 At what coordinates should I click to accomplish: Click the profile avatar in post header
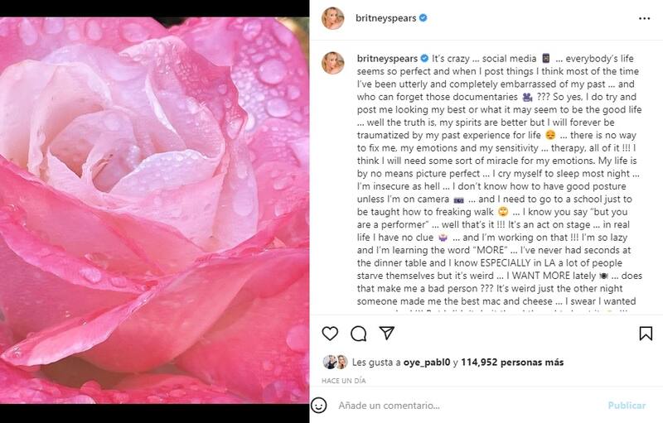[x=333, y=18]
